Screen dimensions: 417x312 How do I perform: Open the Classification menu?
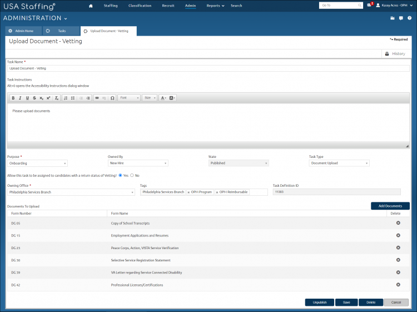click(x=140, y=6)
